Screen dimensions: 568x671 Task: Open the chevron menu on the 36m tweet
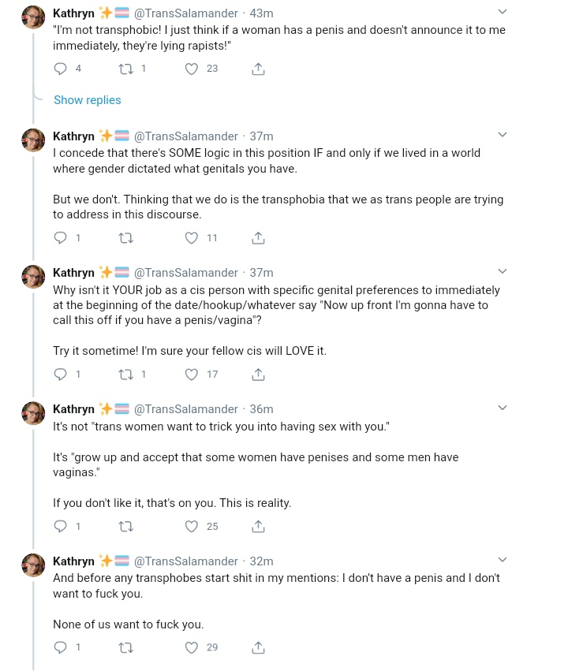click(x=503, y=408)
